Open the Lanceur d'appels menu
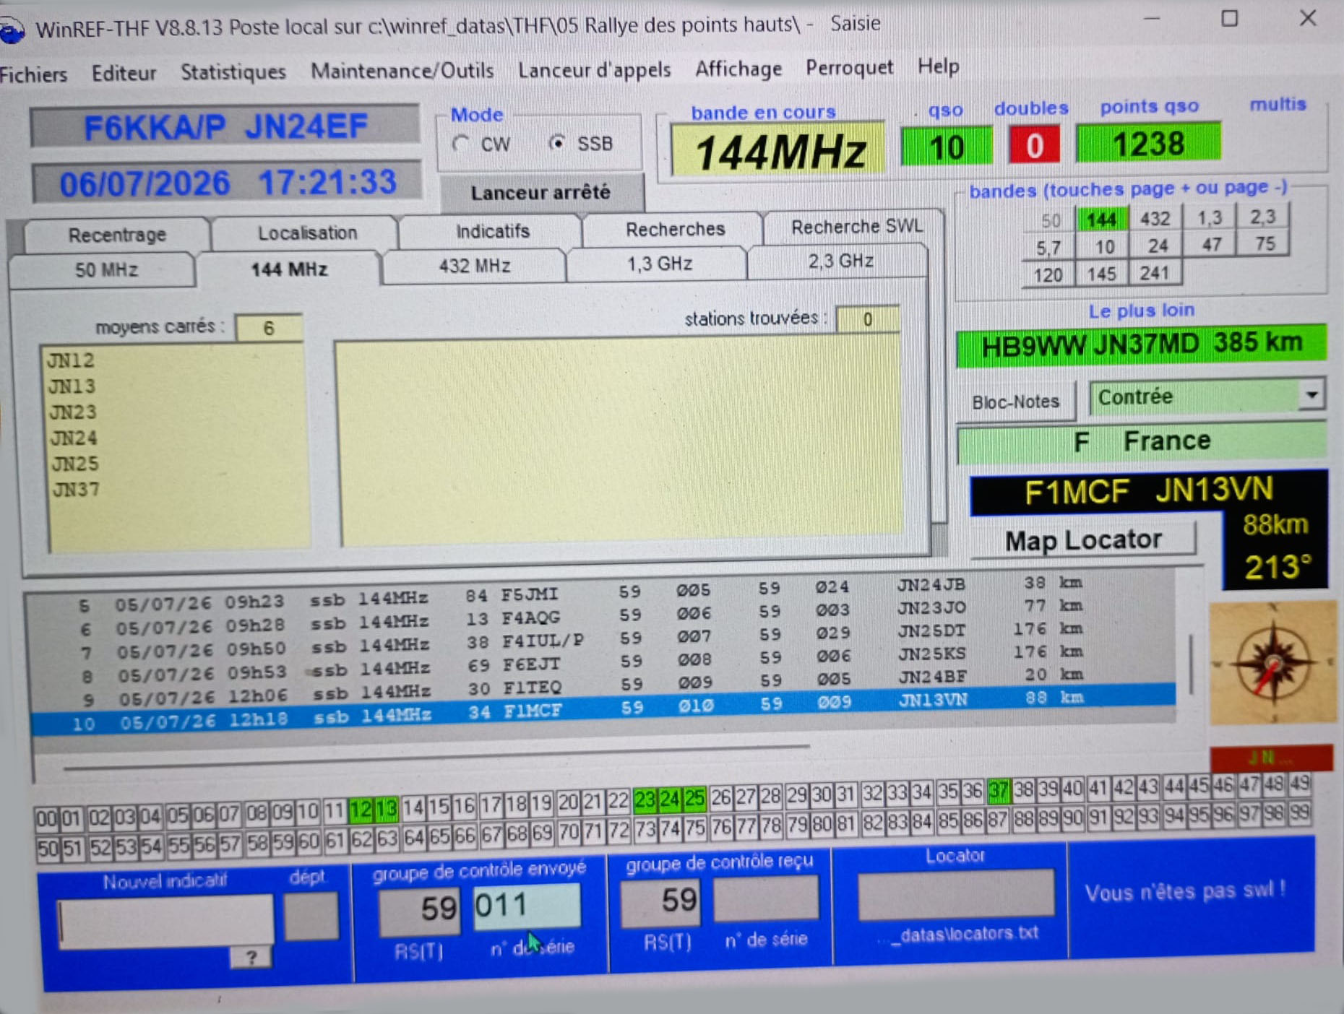 [x=594, y=69]
